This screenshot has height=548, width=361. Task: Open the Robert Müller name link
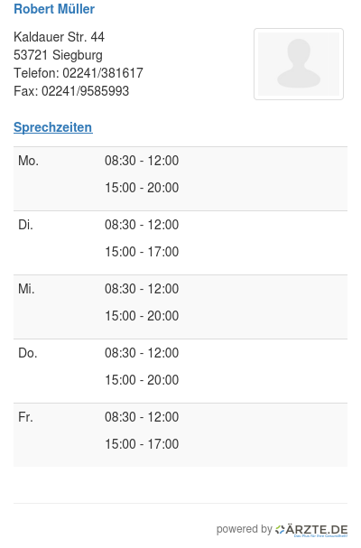[x=54, y=9]
